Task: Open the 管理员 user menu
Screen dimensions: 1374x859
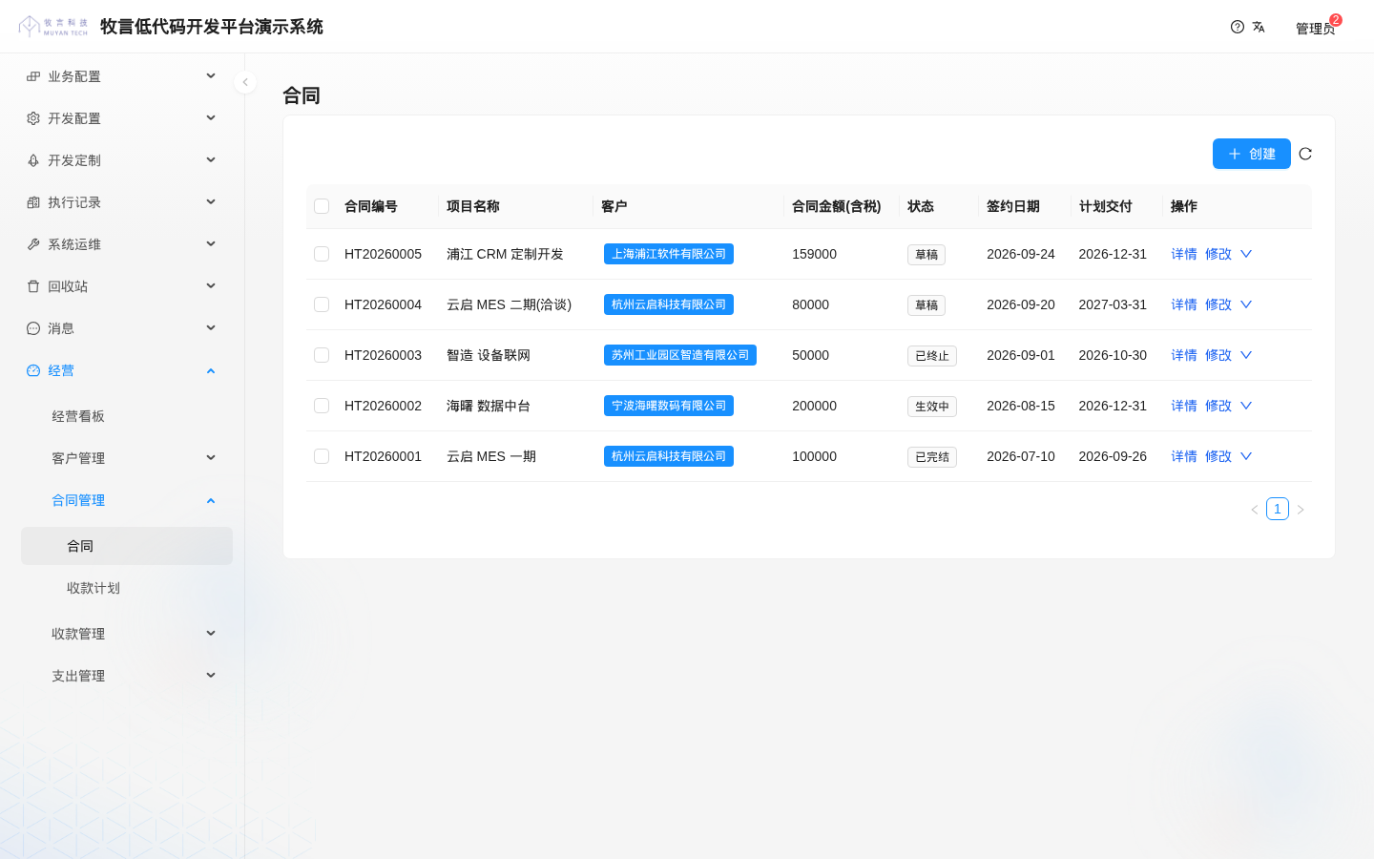Action: [x=1315, y=29]
